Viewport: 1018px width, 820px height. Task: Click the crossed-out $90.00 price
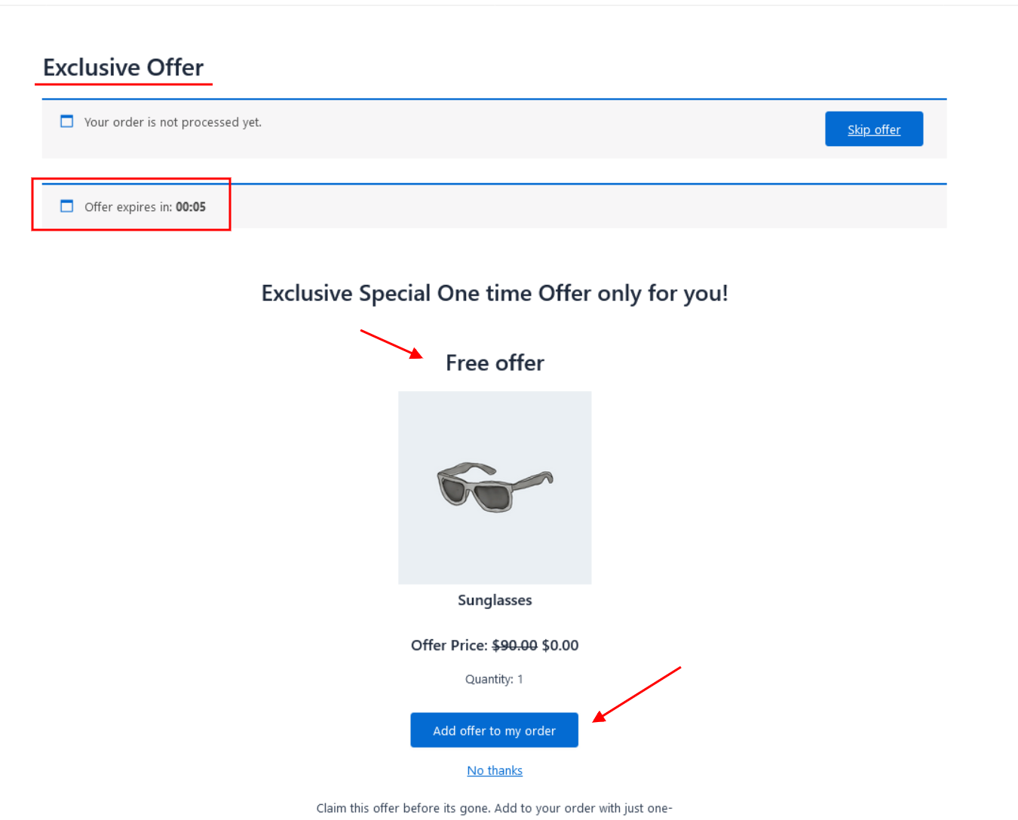(514, 645)
